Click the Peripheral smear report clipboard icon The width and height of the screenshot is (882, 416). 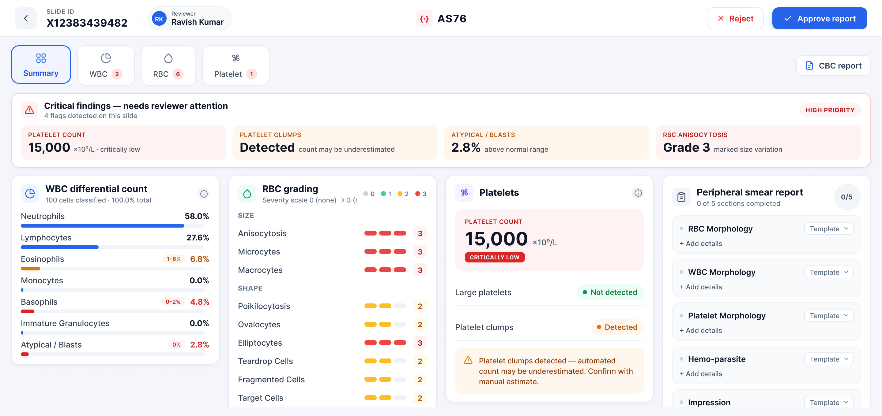coord(681,197)
